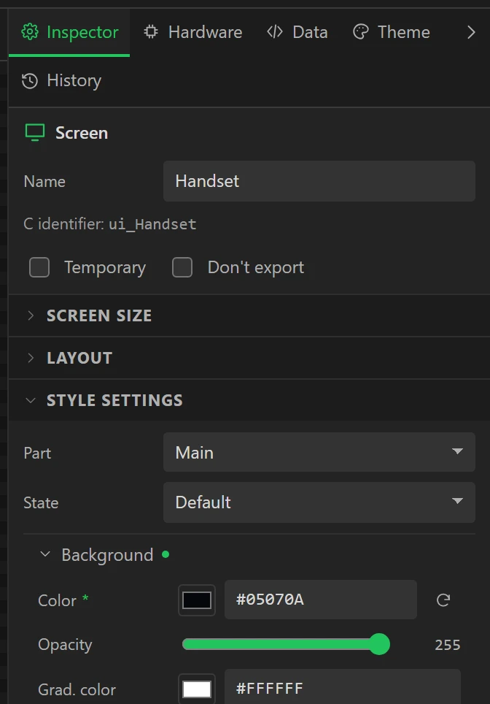Edit the Color hex field #05070A
Viewport: 490px width, 704px height.
click(x=321, y=600)
